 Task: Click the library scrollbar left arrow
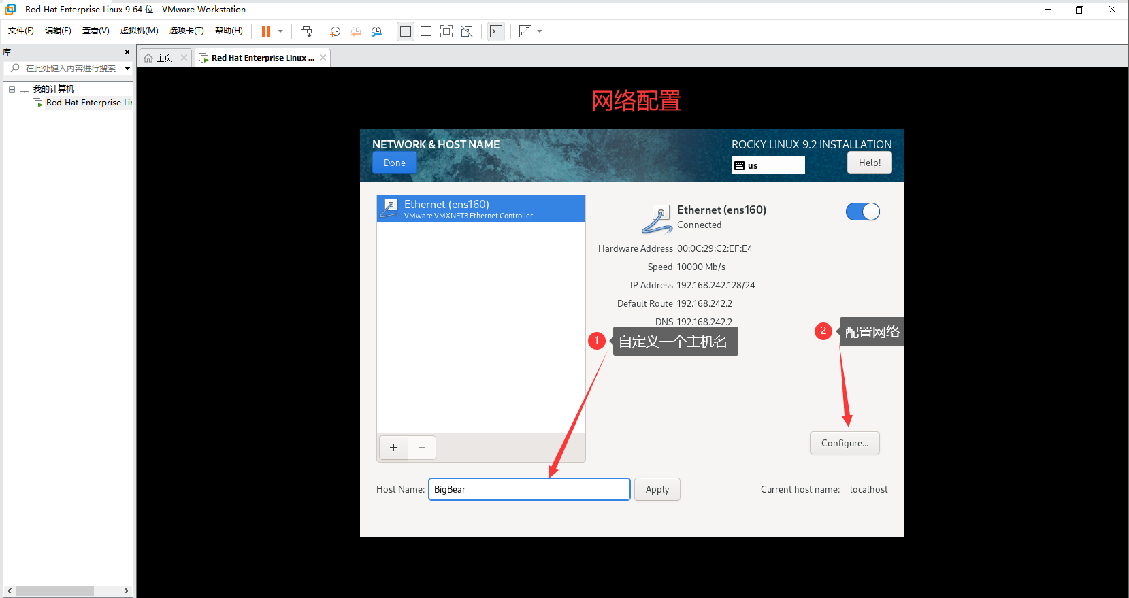10,591
